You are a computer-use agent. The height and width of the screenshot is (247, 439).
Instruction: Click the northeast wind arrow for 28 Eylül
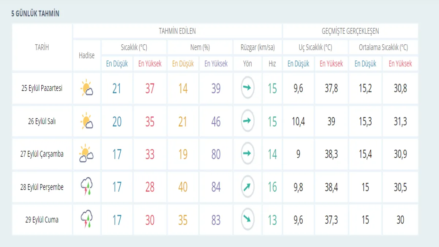pos(247,187)
